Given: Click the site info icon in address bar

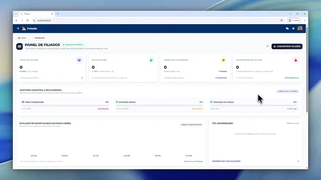Looking at the screenshot, I should point(34,20).
